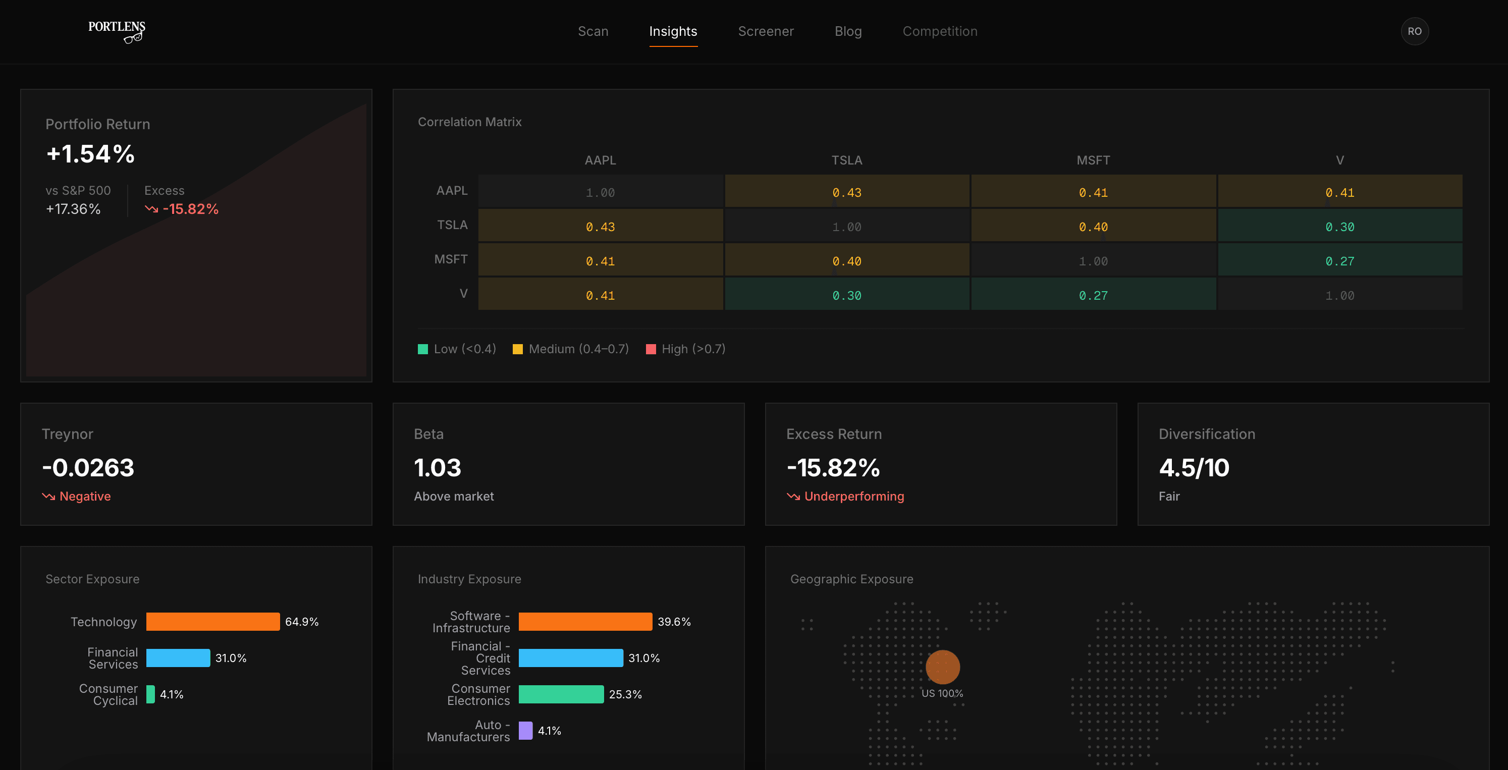The image size is (1508, 770).
Task: Click the 39.6% Software Infrastructure percentage
Action: 674,621
